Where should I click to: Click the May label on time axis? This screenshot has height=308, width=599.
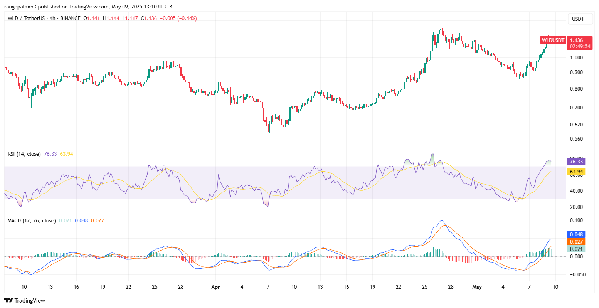pos(477,287)
